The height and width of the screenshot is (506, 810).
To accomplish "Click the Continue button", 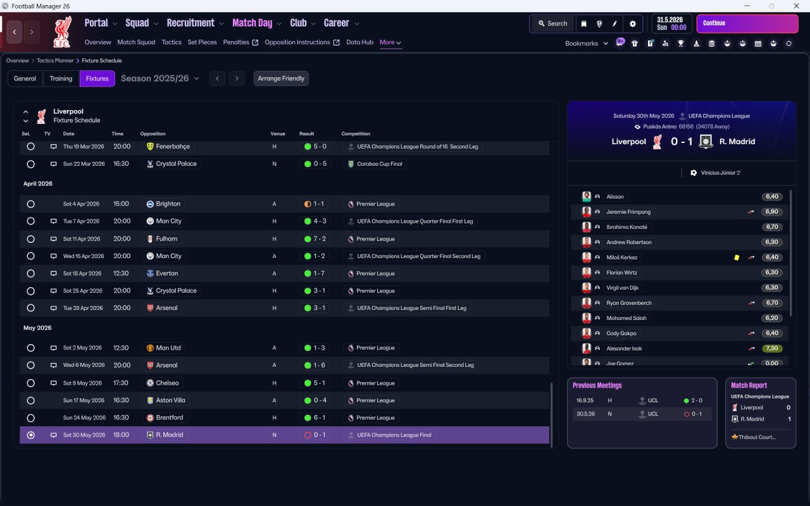I will click(x=747, y=23).
